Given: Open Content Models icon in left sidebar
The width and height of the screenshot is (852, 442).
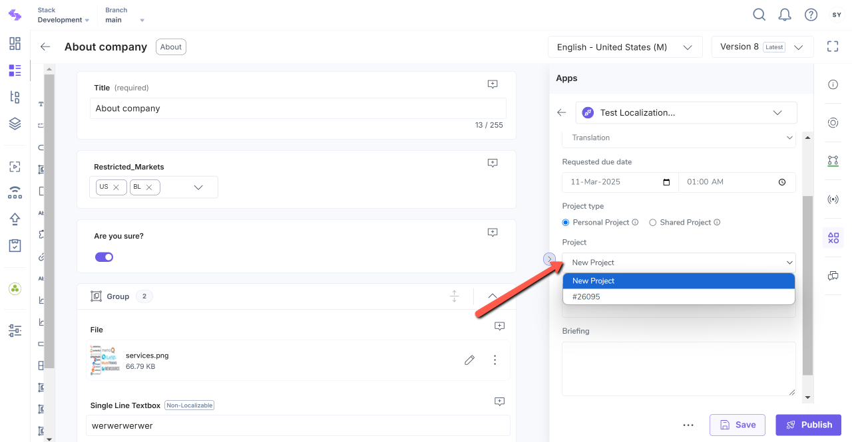Looking at the screenshot, I should pyautogui.click(x=15, y=97).
